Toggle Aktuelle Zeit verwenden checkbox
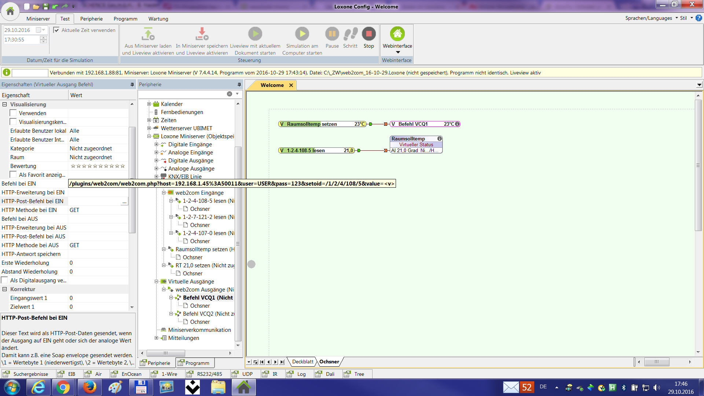 pos(56,30)
